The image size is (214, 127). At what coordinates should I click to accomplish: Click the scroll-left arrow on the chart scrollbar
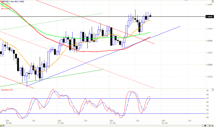point(3,126)
